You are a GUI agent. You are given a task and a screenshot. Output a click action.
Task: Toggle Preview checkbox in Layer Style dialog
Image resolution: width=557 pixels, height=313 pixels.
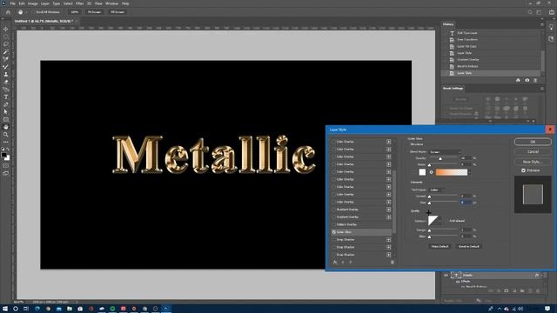pos(523,170)
